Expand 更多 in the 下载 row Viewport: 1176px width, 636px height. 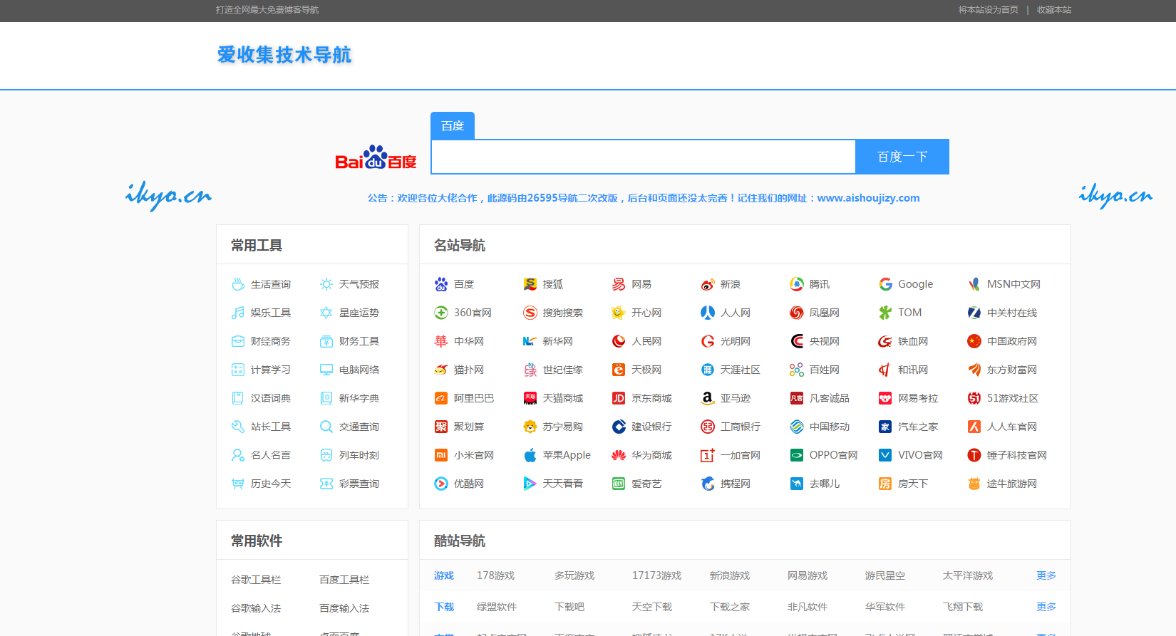click(x=1046, y=607)
